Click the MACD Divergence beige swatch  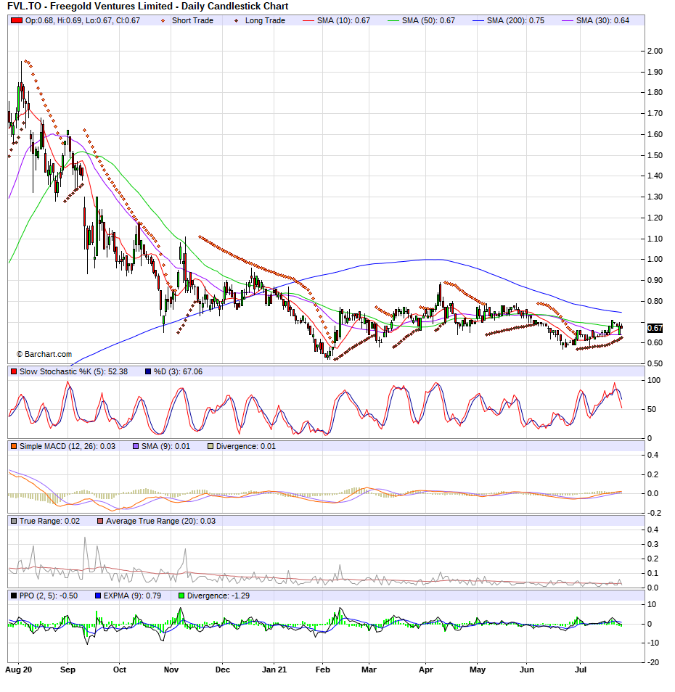coord(210,446)
